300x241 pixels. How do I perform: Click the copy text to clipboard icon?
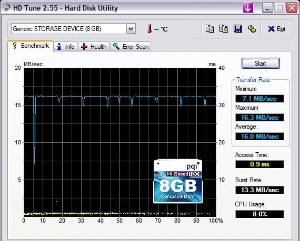coord(209,29)
